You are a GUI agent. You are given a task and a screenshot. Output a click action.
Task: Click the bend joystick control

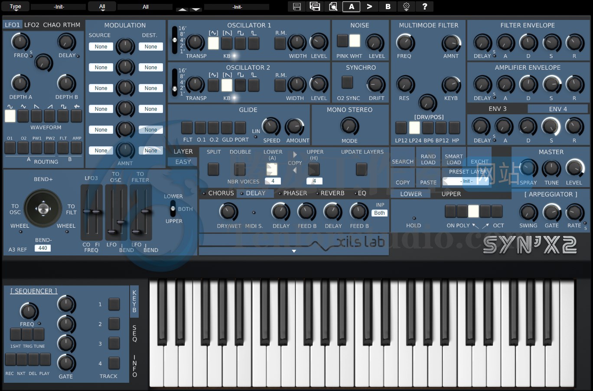[x=43, y=209]
